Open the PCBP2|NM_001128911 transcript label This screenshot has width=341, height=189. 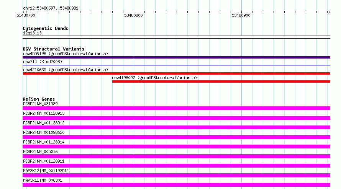pyautogui.click(x=44, y=161)
